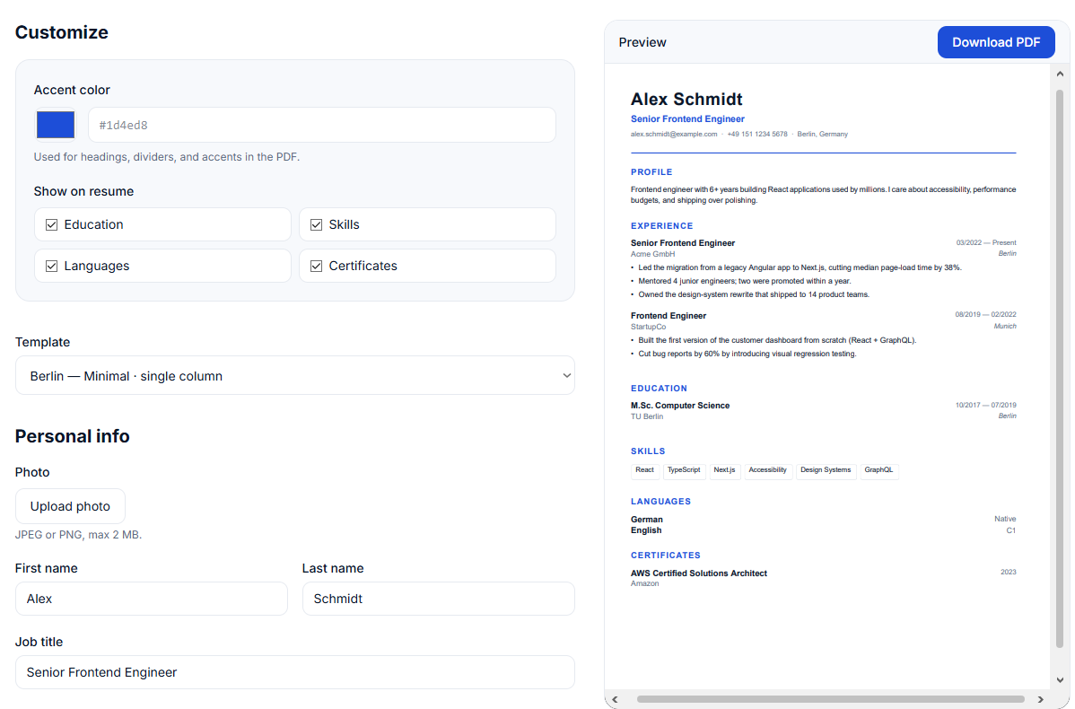Disable the Languages checkbox

click(x=51, y=266)
